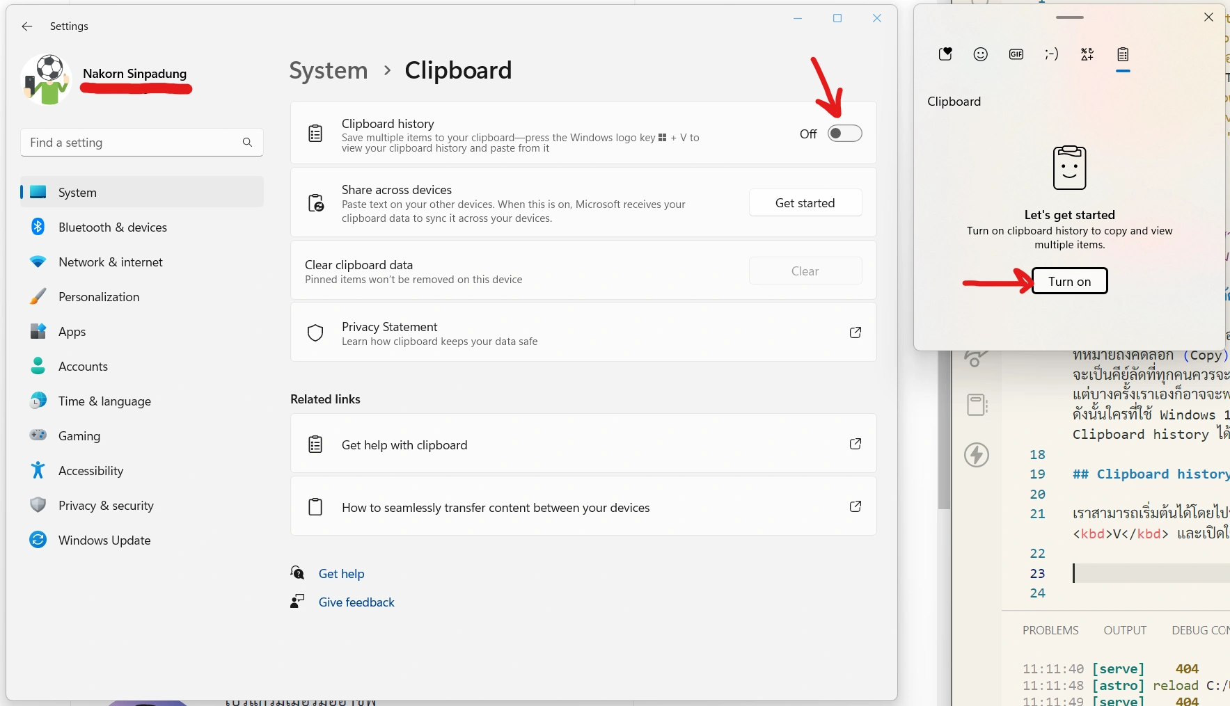Turn on clipboard history in the popup panel
Viewport: 1230px width, 706px height.
tap(1069, 281)
